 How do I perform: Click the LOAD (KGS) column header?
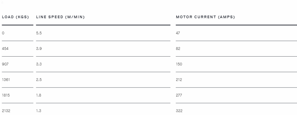pos(15,17)
